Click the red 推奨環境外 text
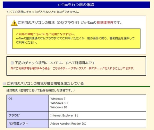This screenshot has width=154, height=130. pyautogui.click(x=105, y=23)
